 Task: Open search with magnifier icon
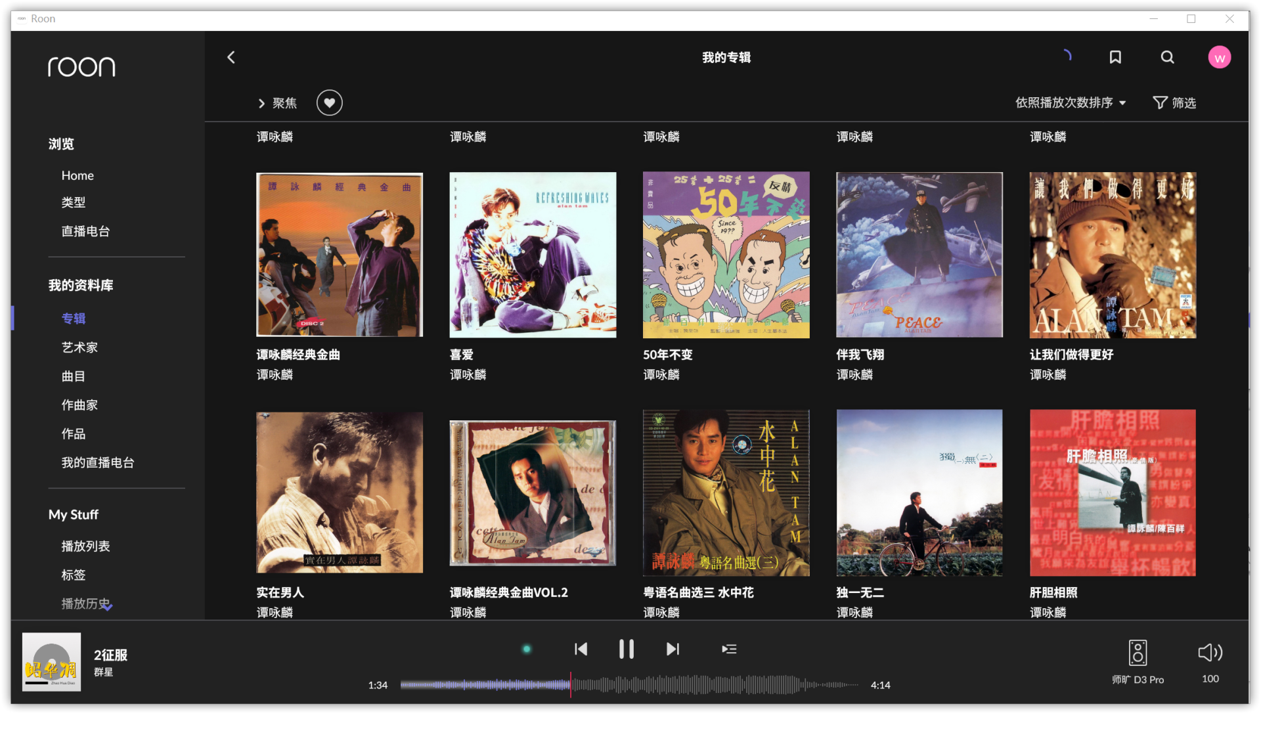(1167, 57)
